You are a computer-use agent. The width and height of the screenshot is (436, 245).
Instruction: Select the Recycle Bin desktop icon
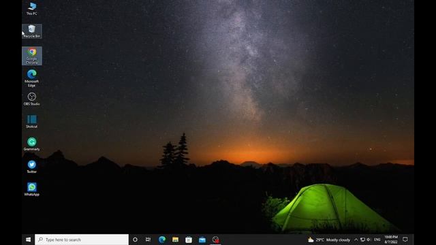[32, 31]
